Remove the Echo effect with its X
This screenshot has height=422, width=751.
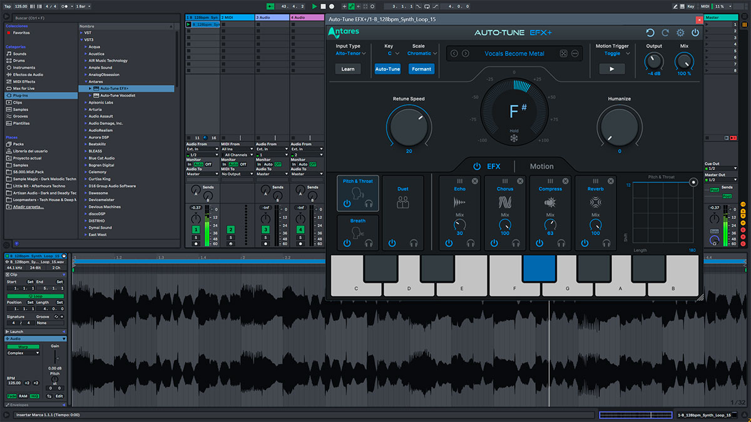point(474,181)
